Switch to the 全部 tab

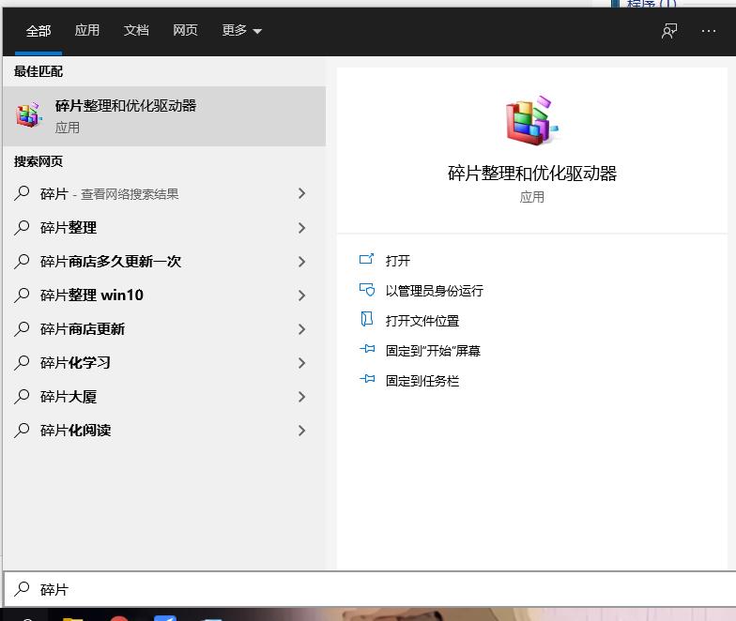(38, 31)
